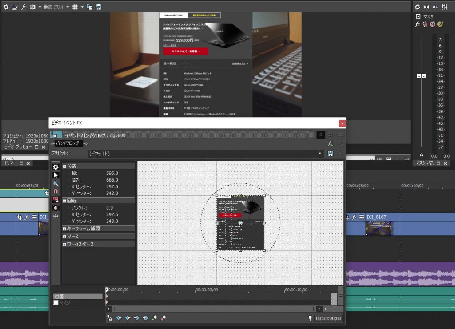
Task: Close the ビデオ プレビュー panel
Action: coord(44,147)
